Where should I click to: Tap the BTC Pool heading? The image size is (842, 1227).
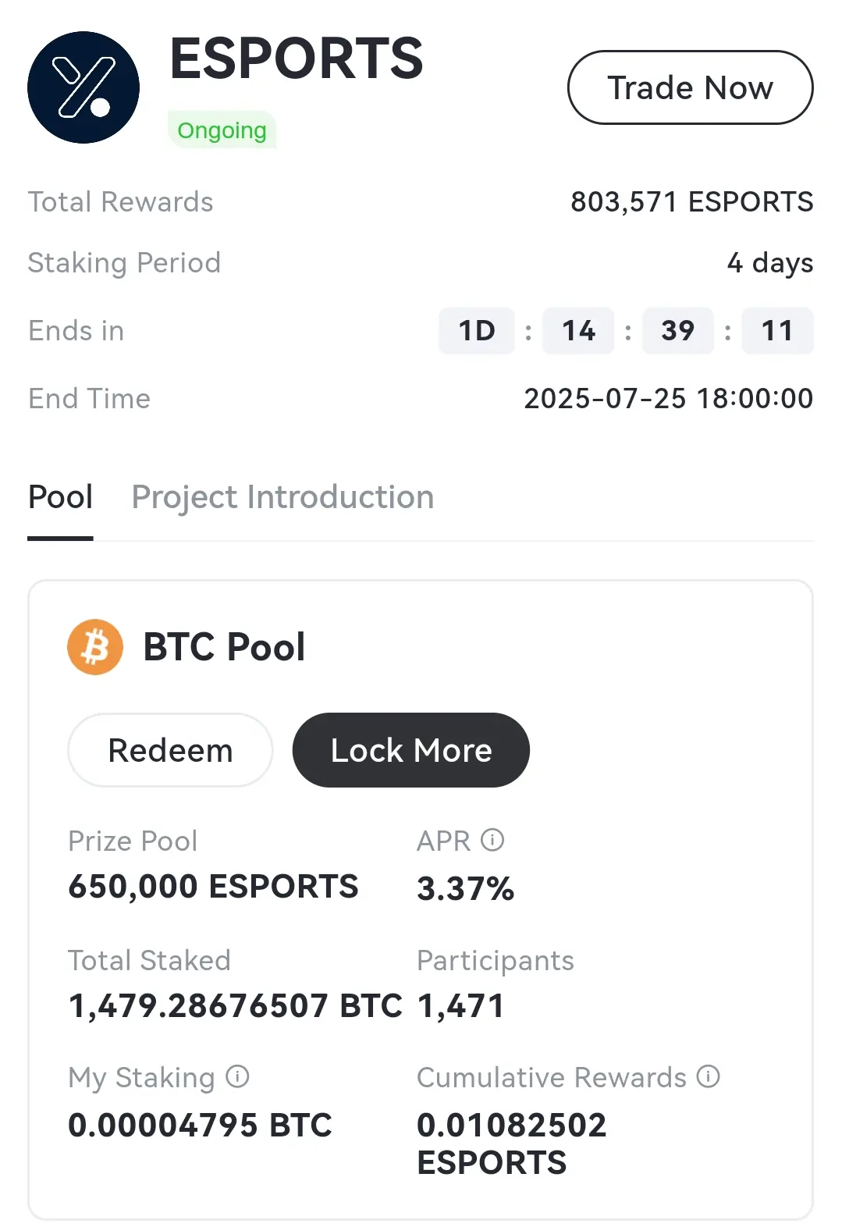point(224,647)
